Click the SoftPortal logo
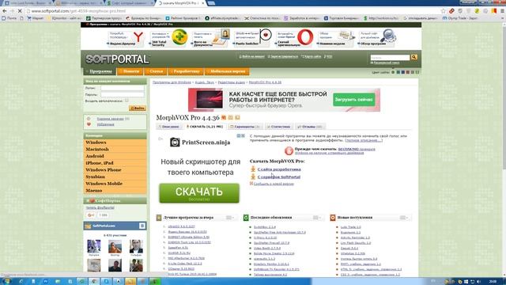506x285 pixels. 117,59
